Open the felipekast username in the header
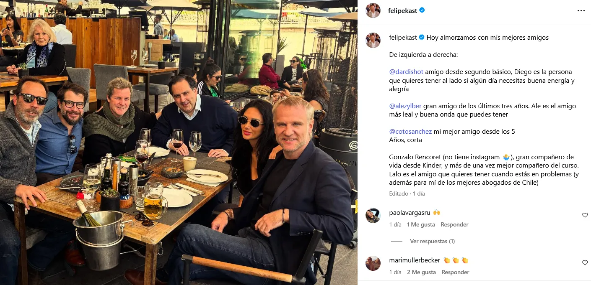591x285 pixels. point(402,10)
